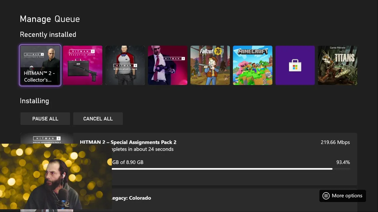Screen dimensions: 378x212
Task: Click the Installing section heading
Action: pyautogui.click(x=34, y=101)
